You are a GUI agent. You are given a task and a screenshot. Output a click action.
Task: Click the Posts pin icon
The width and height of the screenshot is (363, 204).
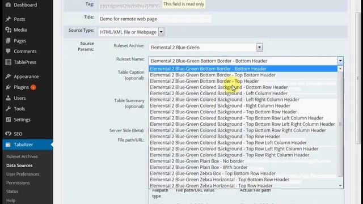point(8,19)
